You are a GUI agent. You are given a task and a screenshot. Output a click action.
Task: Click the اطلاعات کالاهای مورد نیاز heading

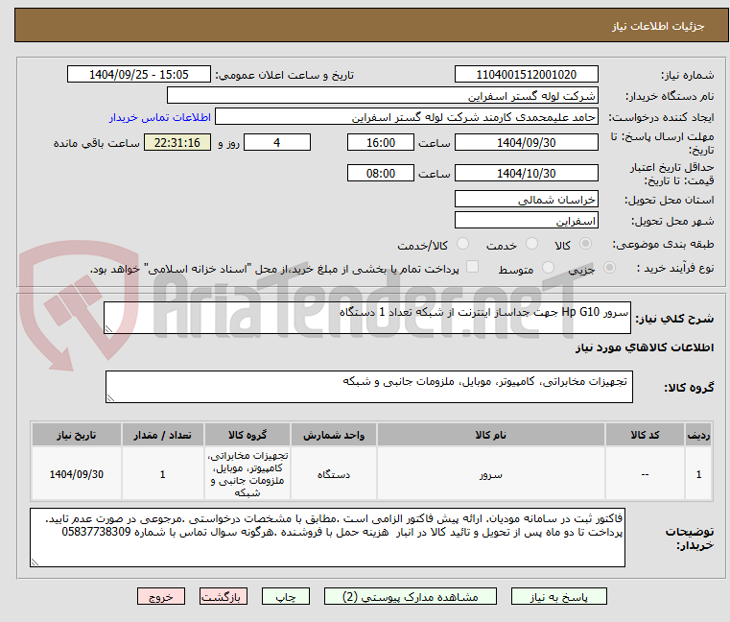tap(645, 347)
